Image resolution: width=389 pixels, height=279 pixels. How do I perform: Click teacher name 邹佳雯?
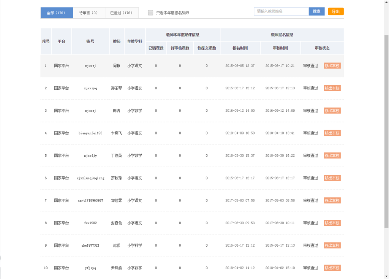tap(116, 201)
